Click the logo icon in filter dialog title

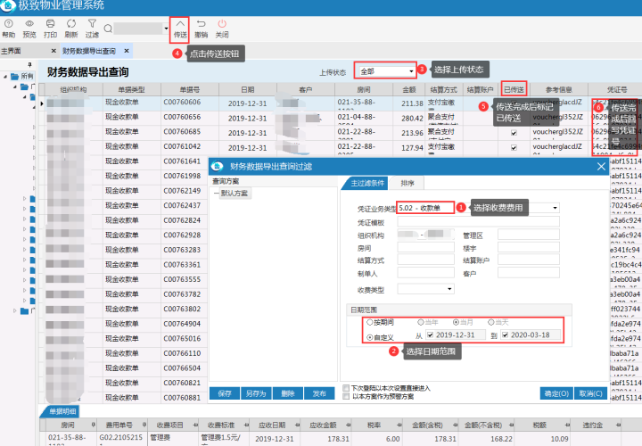(217, 166)
